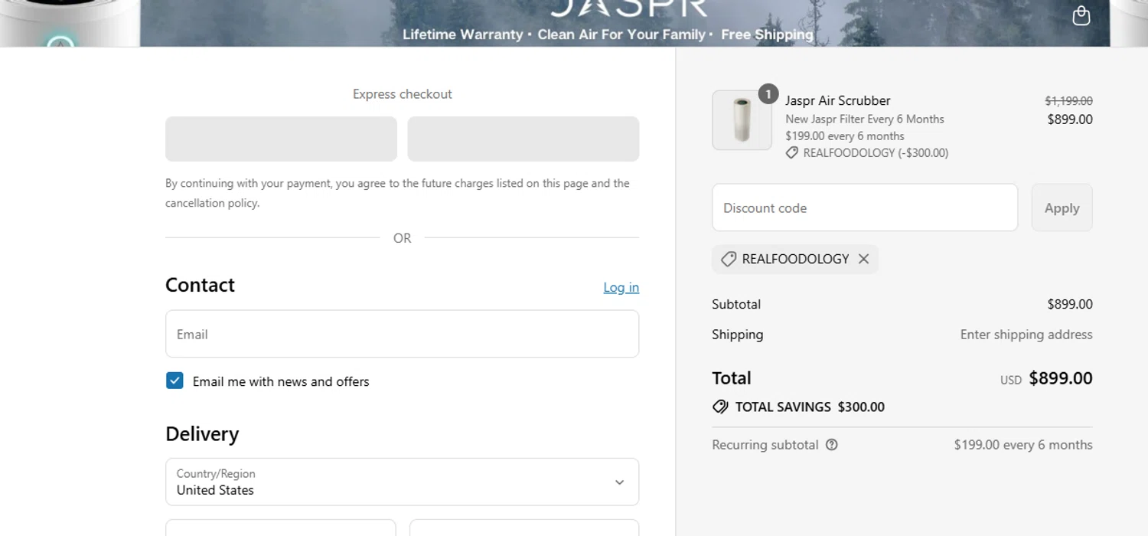
Task: Click the REALFOODOLOGY (-$300.00) line item
Action: click(867, 153)
